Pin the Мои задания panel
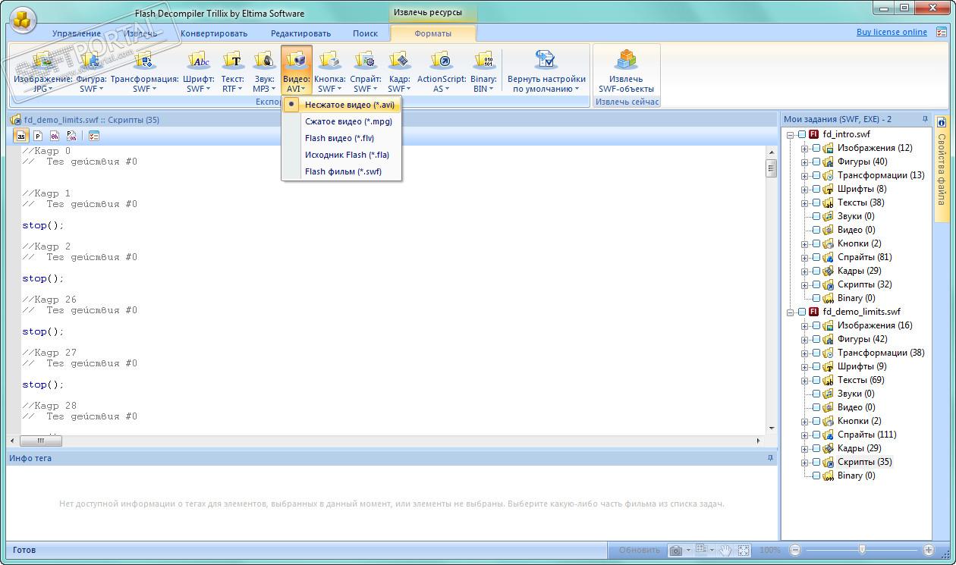Image resolution: width=956 pixels, height=565 pixels. [x=925, y=119]
